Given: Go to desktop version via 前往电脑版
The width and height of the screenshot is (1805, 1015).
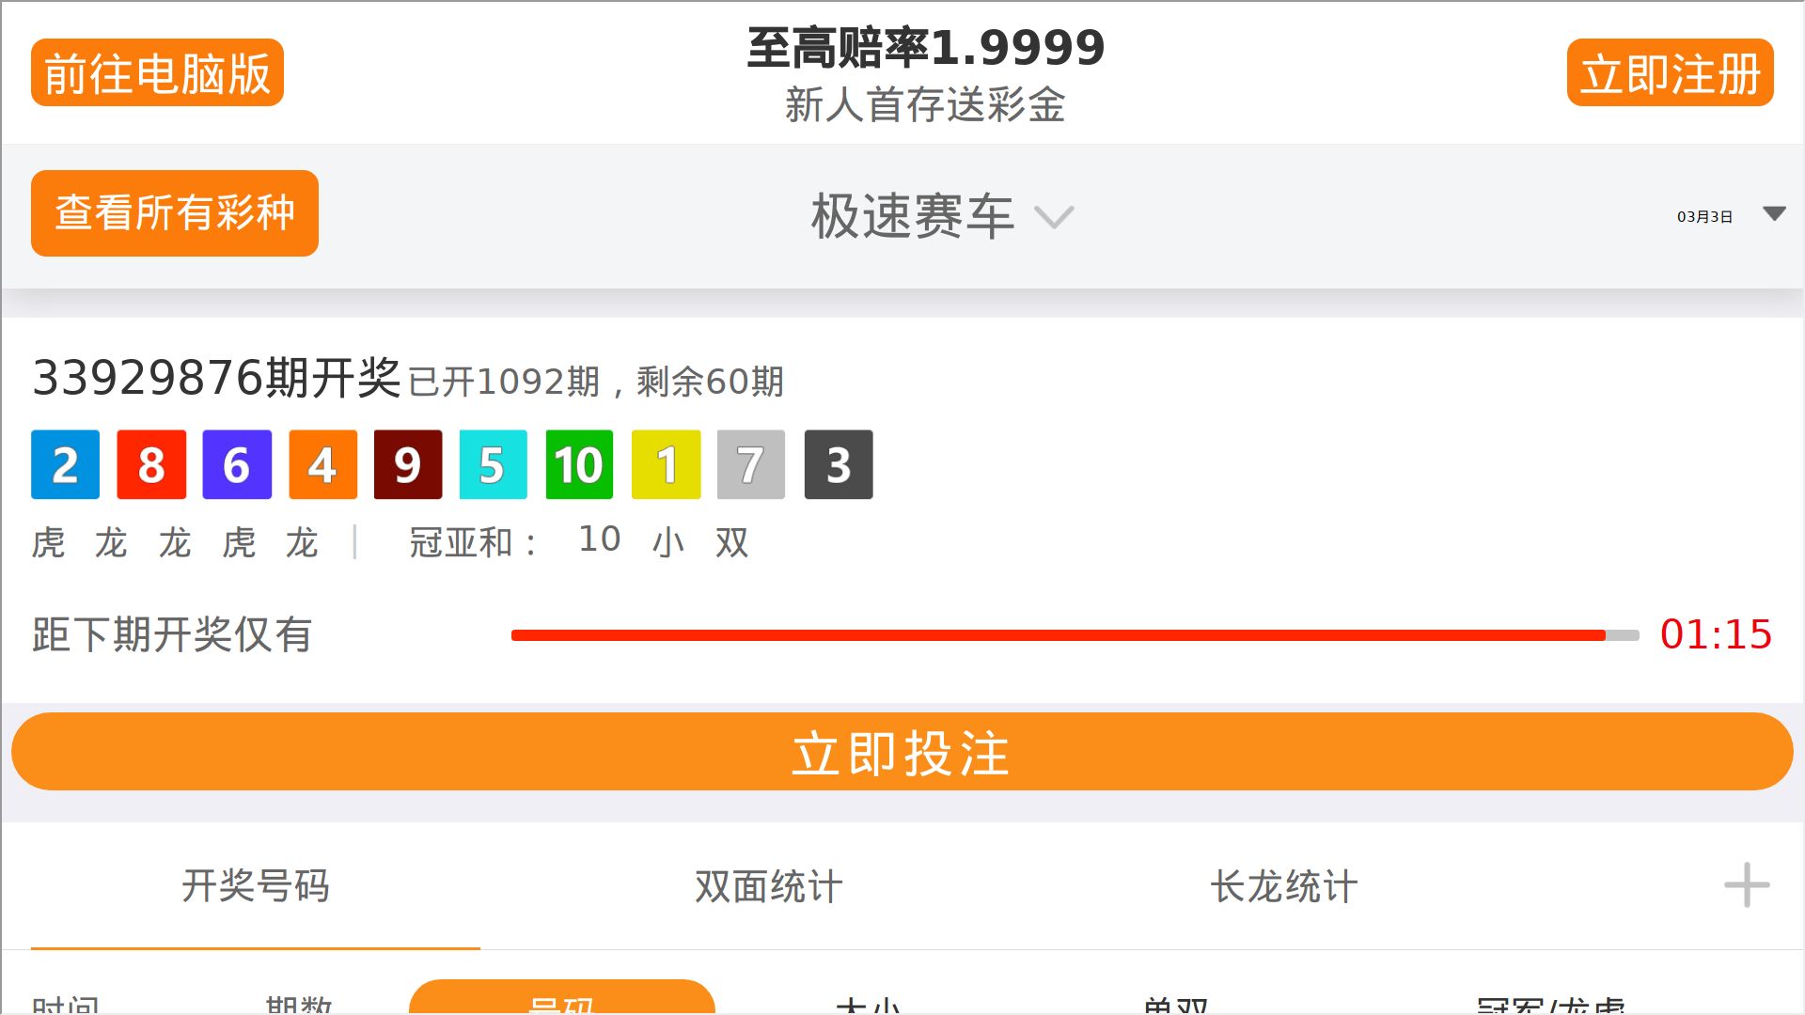Looking at the screenshot, I should [157, 72].
